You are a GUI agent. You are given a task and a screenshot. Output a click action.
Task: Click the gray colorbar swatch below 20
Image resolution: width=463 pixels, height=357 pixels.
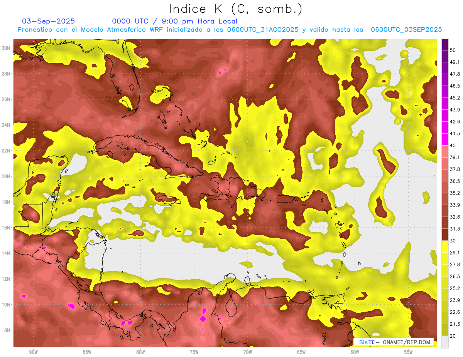445,342
